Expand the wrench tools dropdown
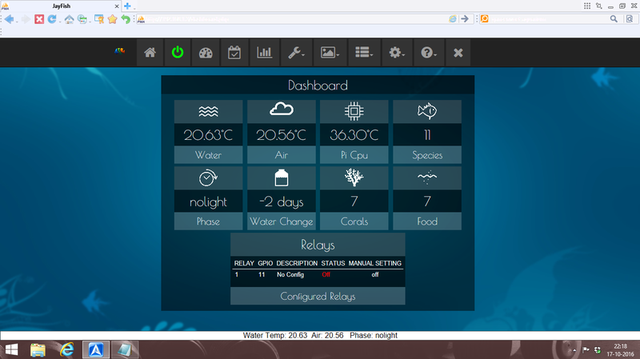The image size is (640, 359). point(295,53)
